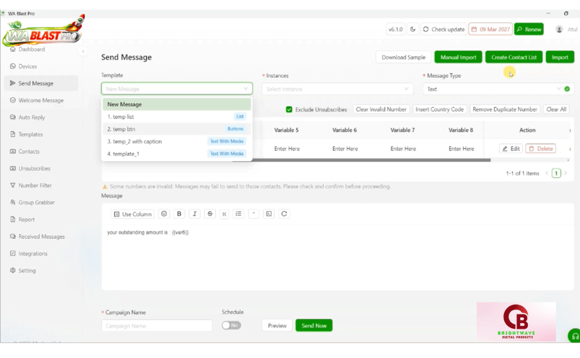
Task: Open Auto Reply in the sidebar
Action: point(32,118)
